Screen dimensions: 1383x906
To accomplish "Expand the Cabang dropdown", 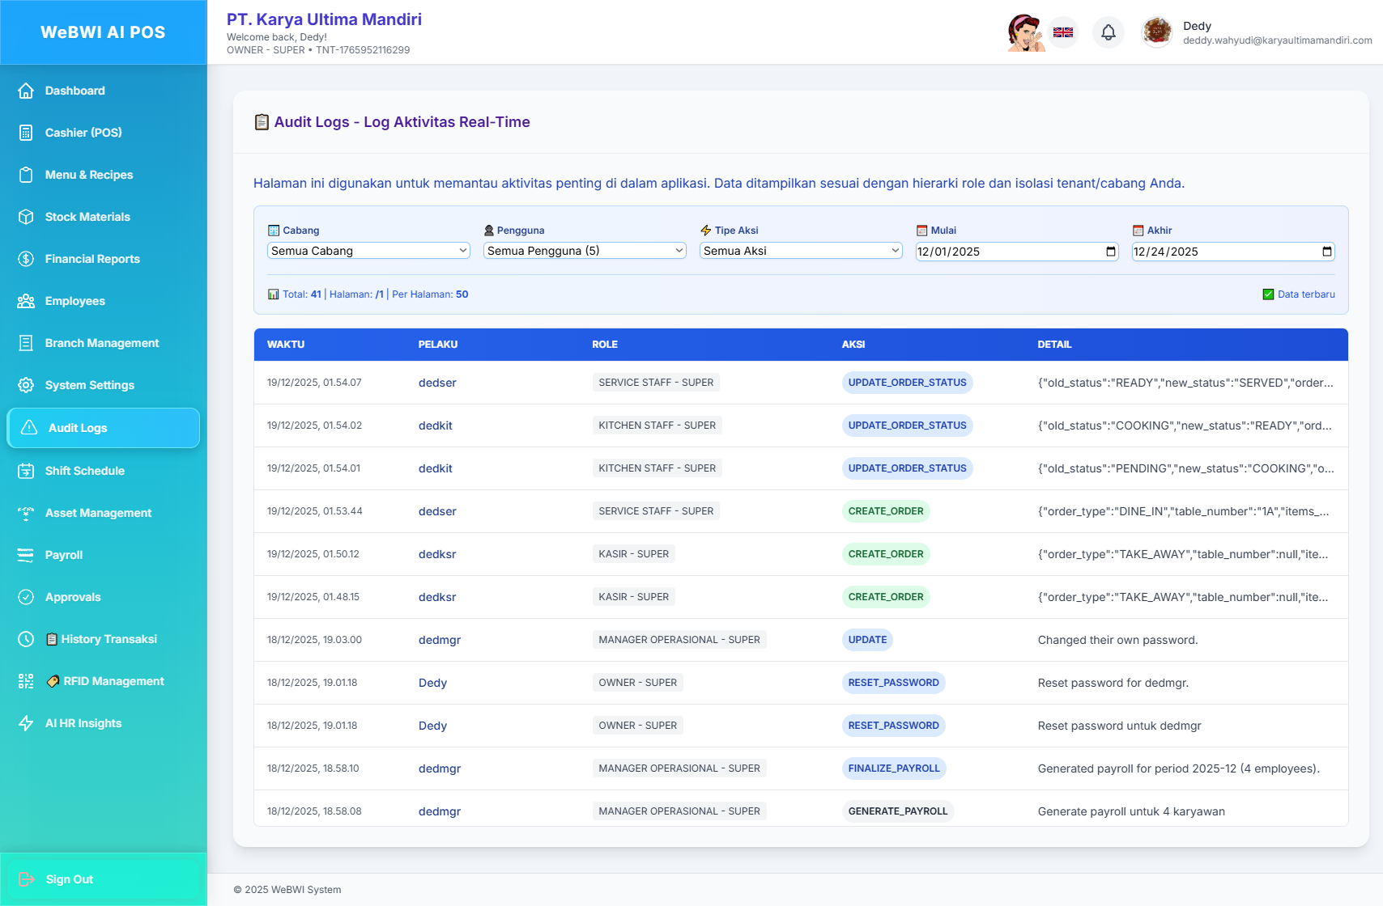I will pos(368,251).
